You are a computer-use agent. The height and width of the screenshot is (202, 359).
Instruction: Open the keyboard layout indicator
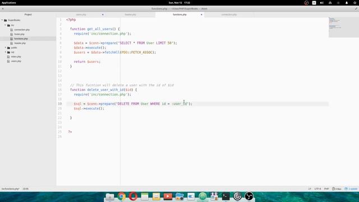(x=314, y=3)
